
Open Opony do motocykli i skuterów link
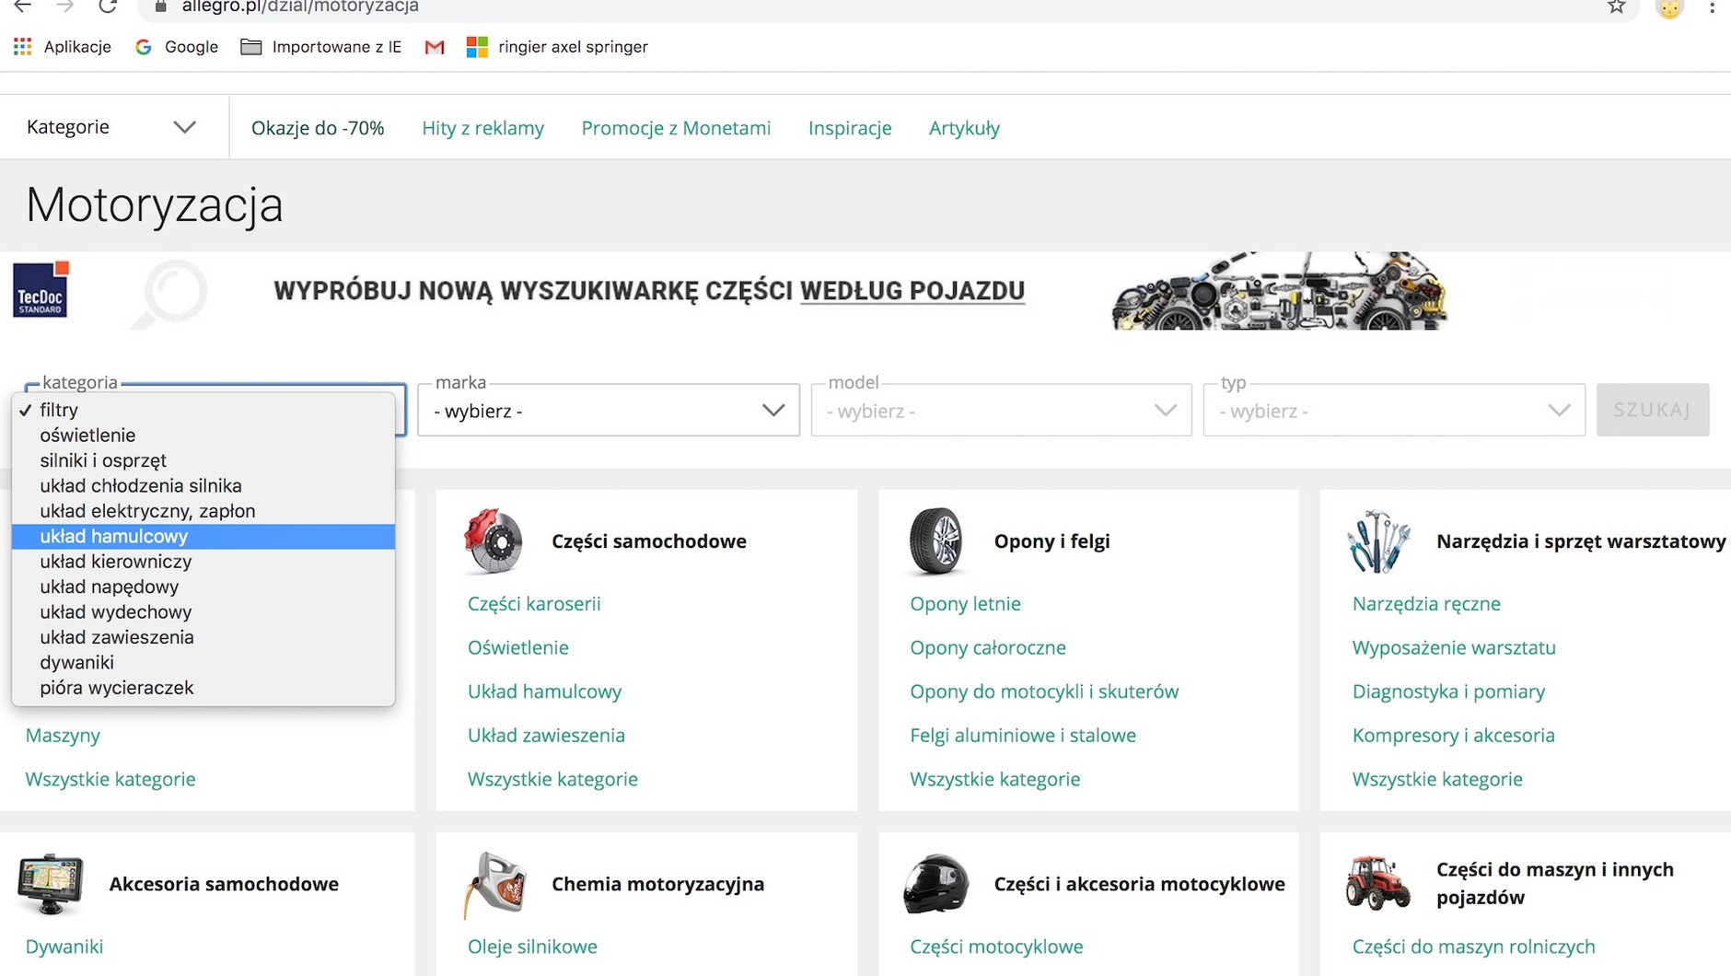coord(1044,691)
